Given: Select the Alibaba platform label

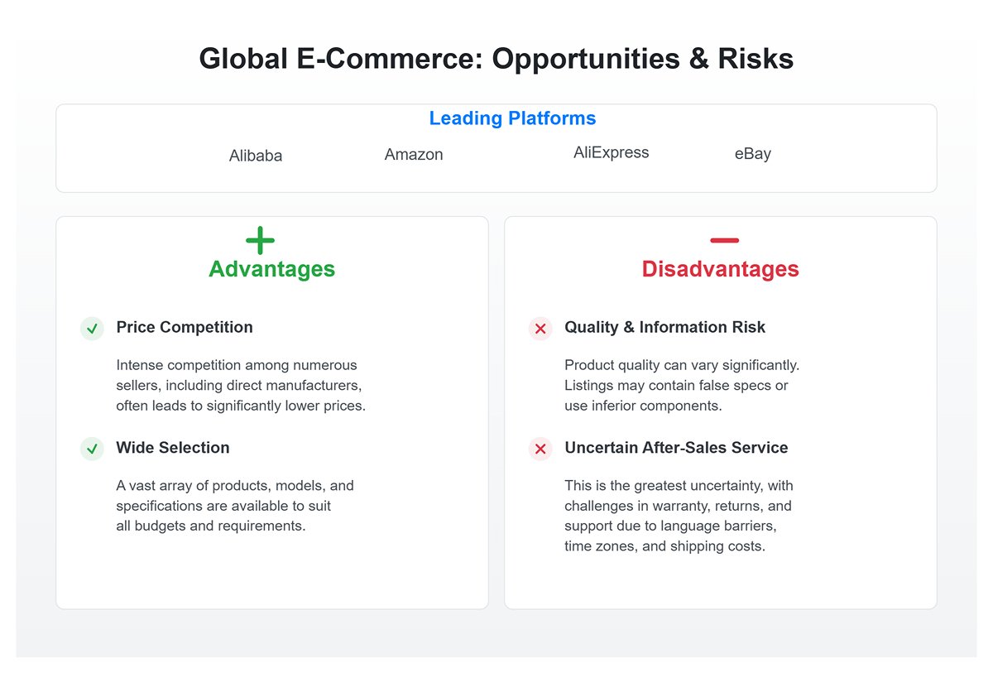Looking at the screenshot, I should 256,156.
